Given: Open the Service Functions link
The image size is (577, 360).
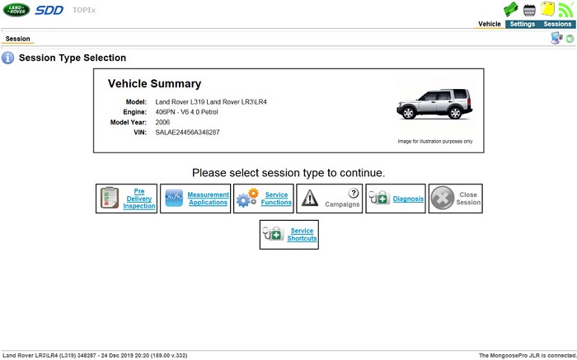Looking at the screenshot, I should pos(276,199).
